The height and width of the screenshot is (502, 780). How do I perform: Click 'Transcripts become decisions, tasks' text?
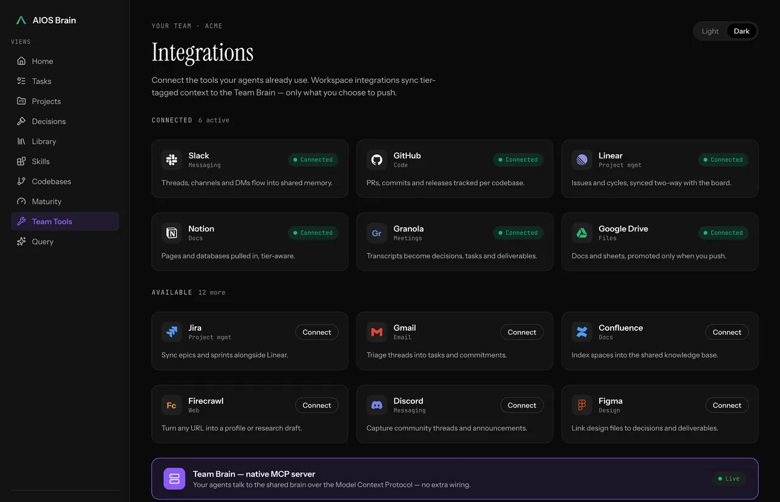(452, 256)
